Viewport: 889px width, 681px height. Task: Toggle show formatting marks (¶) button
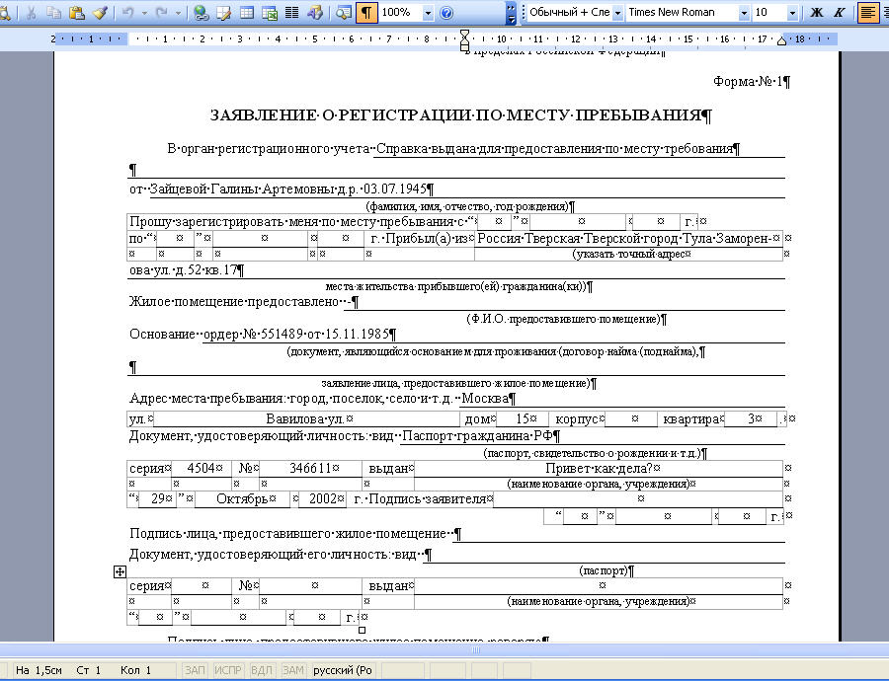click(366, 13)
